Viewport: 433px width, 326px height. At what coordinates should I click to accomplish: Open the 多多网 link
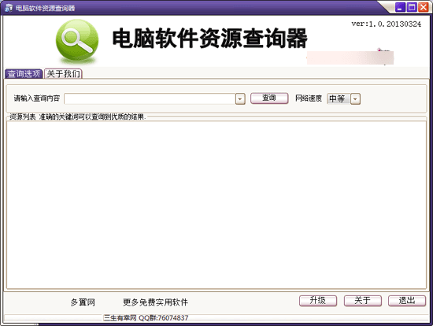point(83,302)
